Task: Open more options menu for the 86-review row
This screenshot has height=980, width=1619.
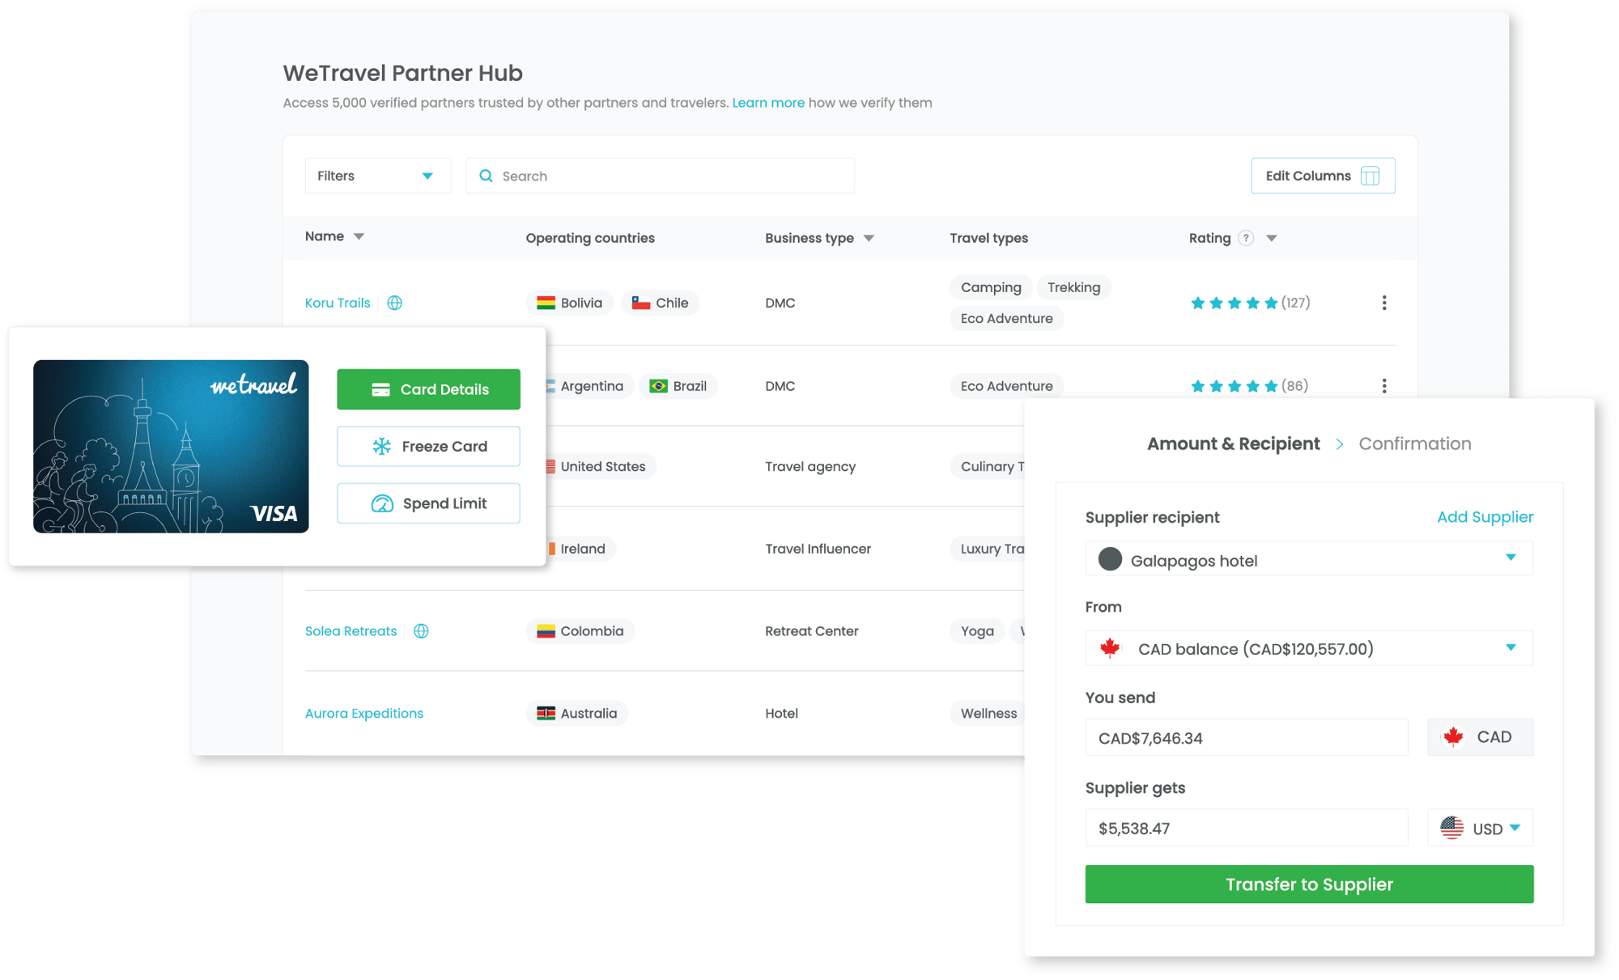Action: tap(1384, 386)
